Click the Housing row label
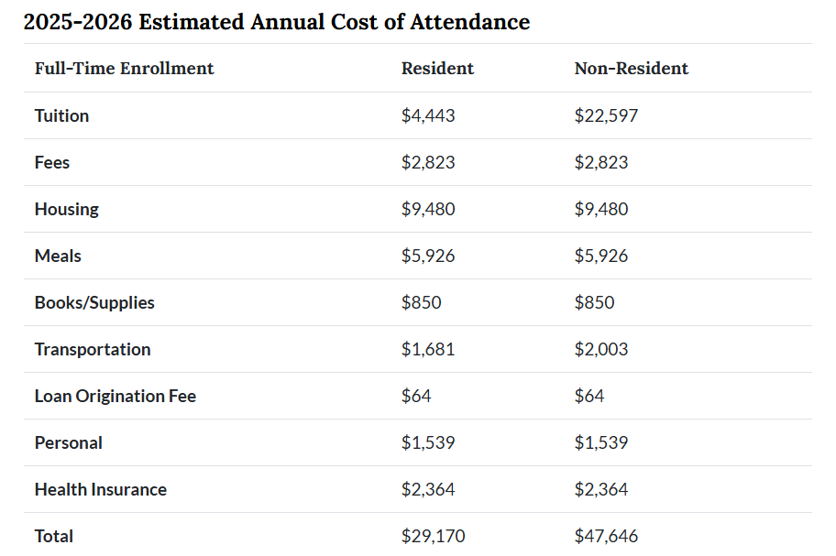 (x=66, y=209)
